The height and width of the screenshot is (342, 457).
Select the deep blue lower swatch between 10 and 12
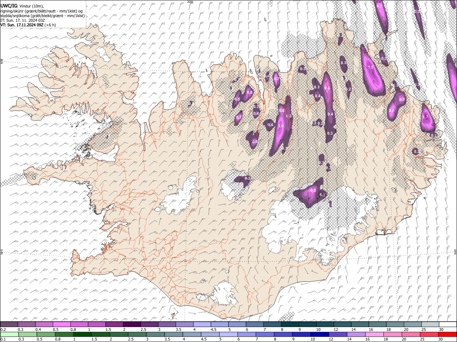pyautogui.click(x=320, y=334)
